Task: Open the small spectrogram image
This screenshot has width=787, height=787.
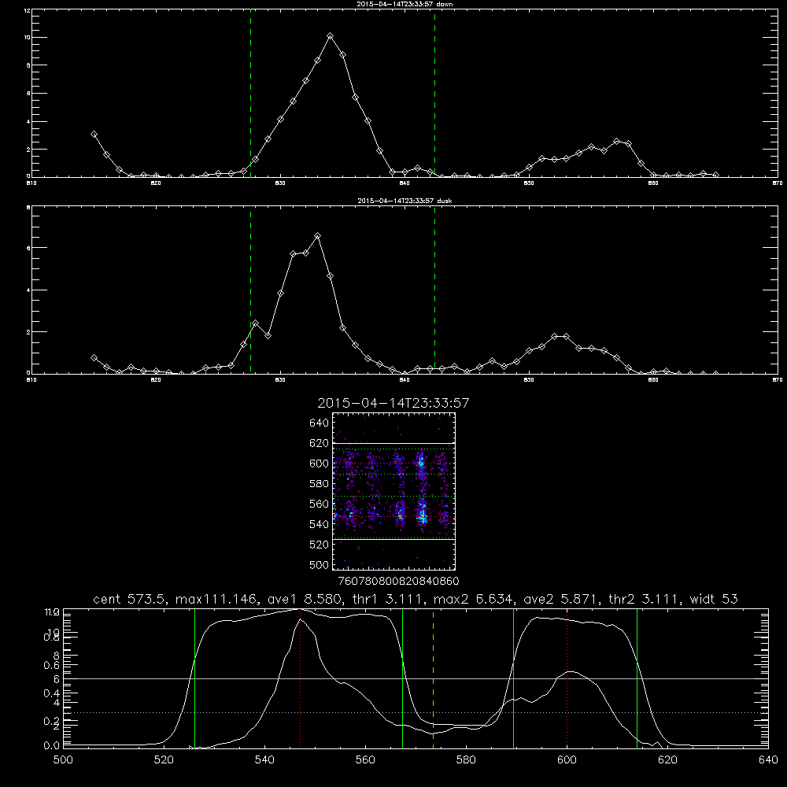Action: click(394, 491)
